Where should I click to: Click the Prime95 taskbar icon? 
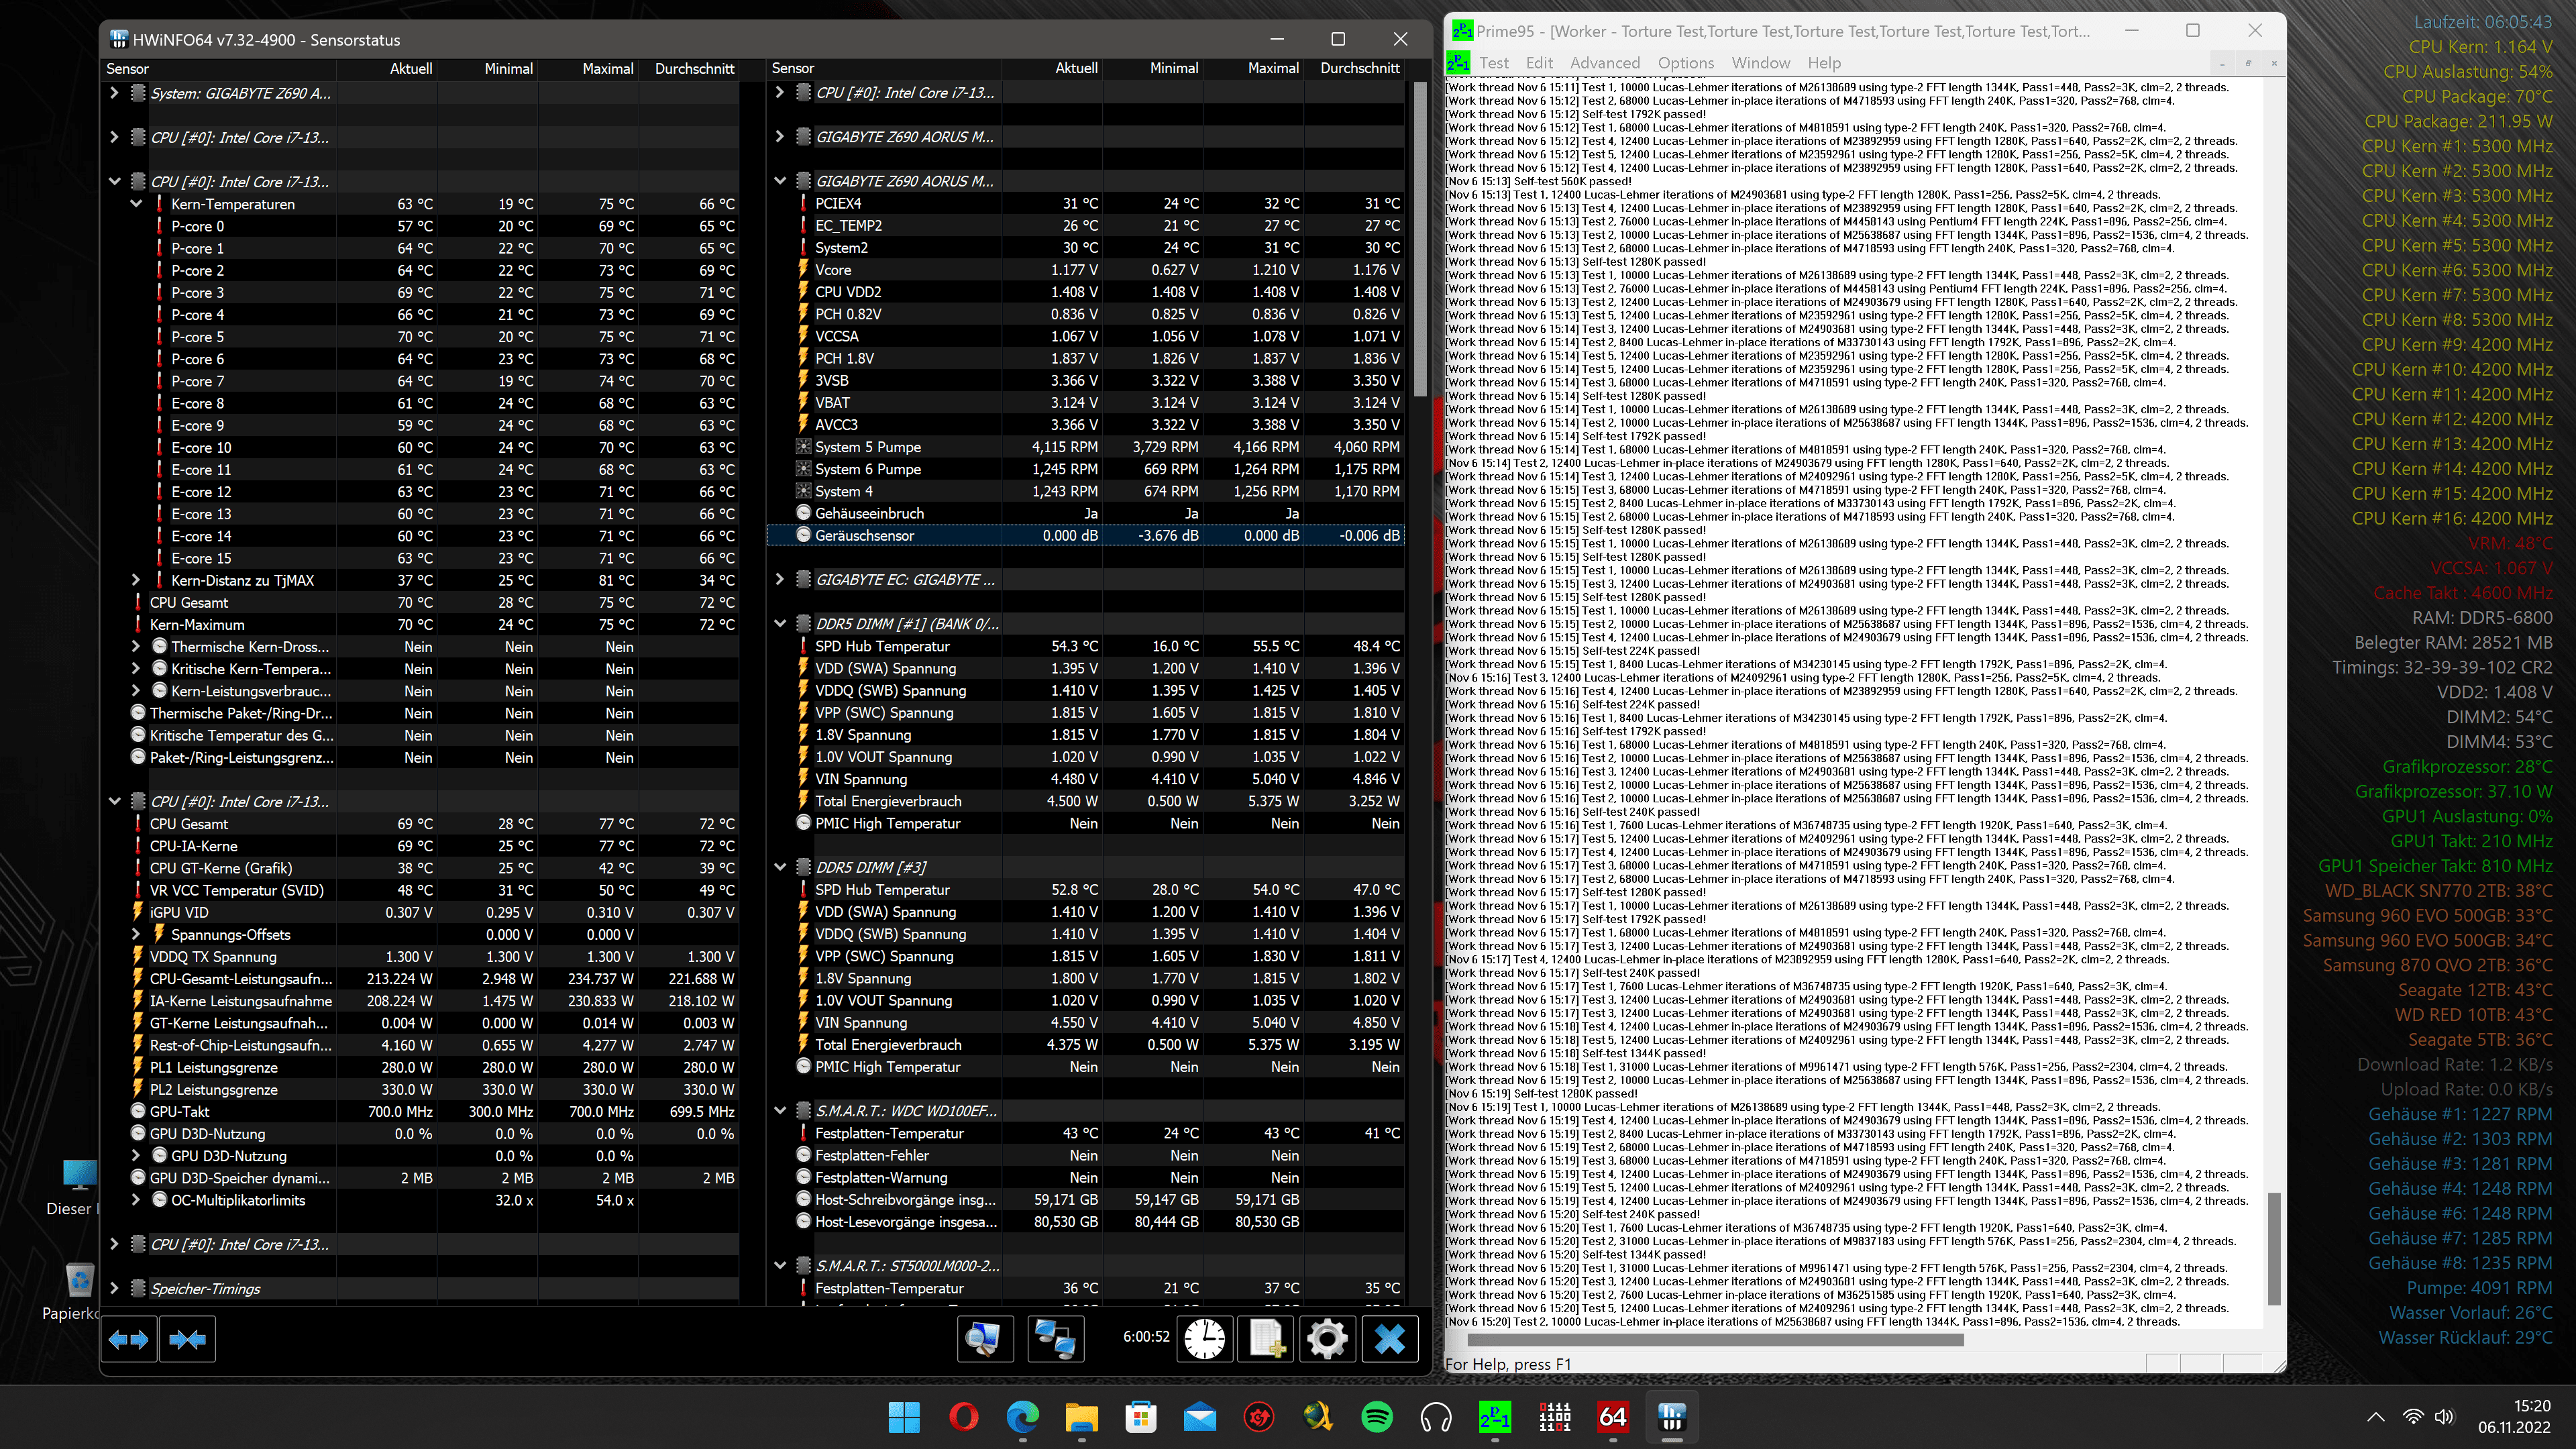(x=1495, y=1417)
